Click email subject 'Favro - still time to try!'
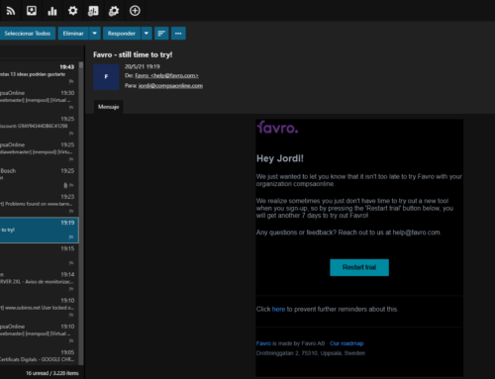495x379 pixels. tap(133, 54)
